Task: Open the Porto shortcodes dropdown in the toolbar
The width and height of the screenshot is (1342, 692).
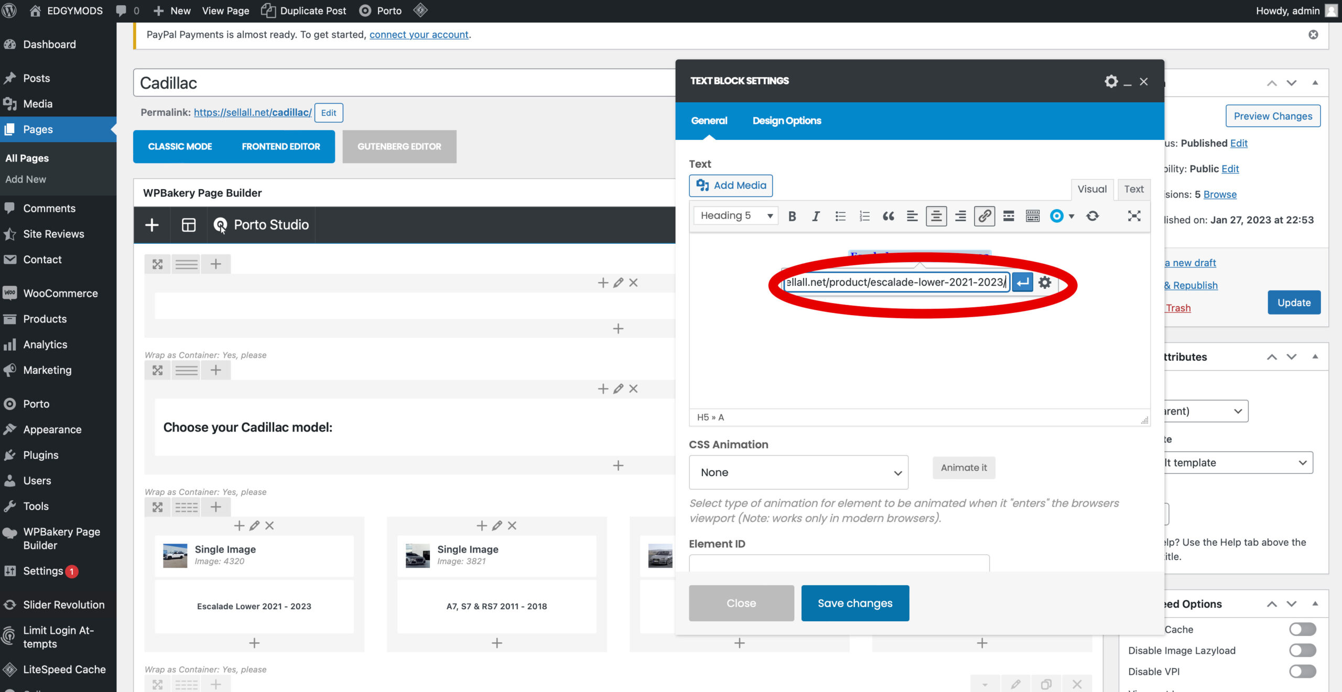Action: (x=1062, y=216)
